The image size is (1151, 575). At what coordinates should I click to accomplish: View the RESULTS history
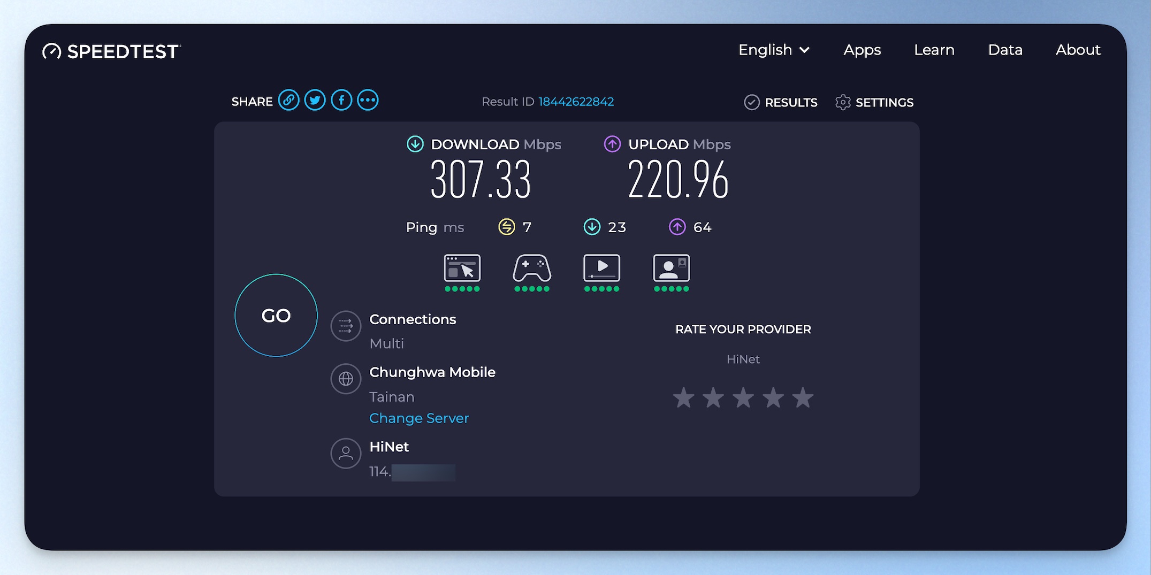coord(781,102)
